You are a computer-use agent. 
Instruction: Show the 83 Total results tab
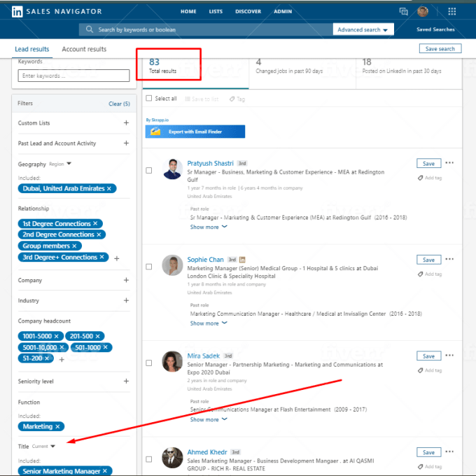[195, 72]
